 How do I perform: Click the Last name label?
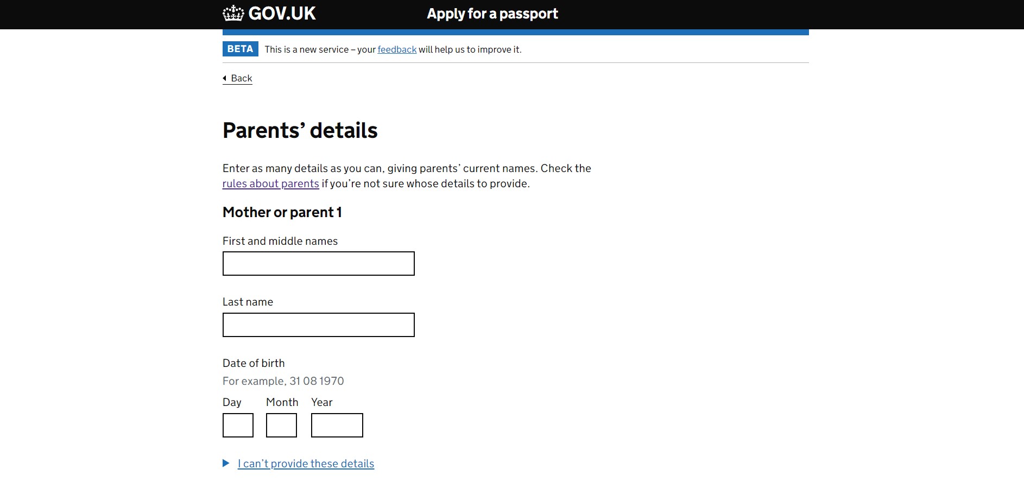[x=248, y=302]
